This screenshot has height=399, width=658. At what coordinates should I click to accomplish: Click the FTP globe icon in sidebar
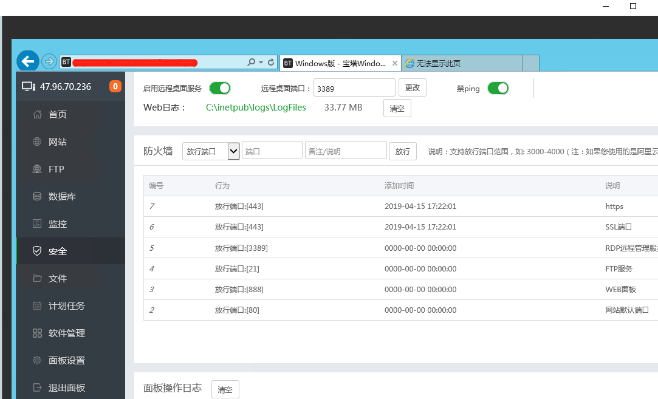coord(37,169)
